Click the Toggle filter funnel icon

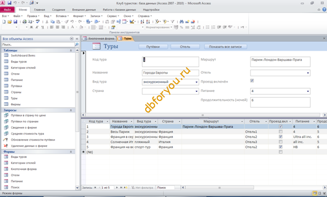(172, 21)
